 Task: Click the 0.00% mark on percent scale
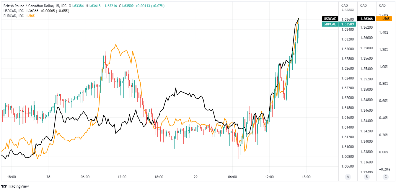pyautogui.click(x=384, y=152)
